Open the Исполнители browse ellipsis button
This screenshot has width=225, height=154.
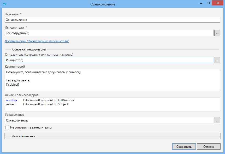[x=217, y=33]
